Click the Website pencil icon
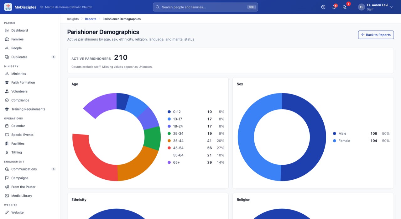 coord(7,212)
